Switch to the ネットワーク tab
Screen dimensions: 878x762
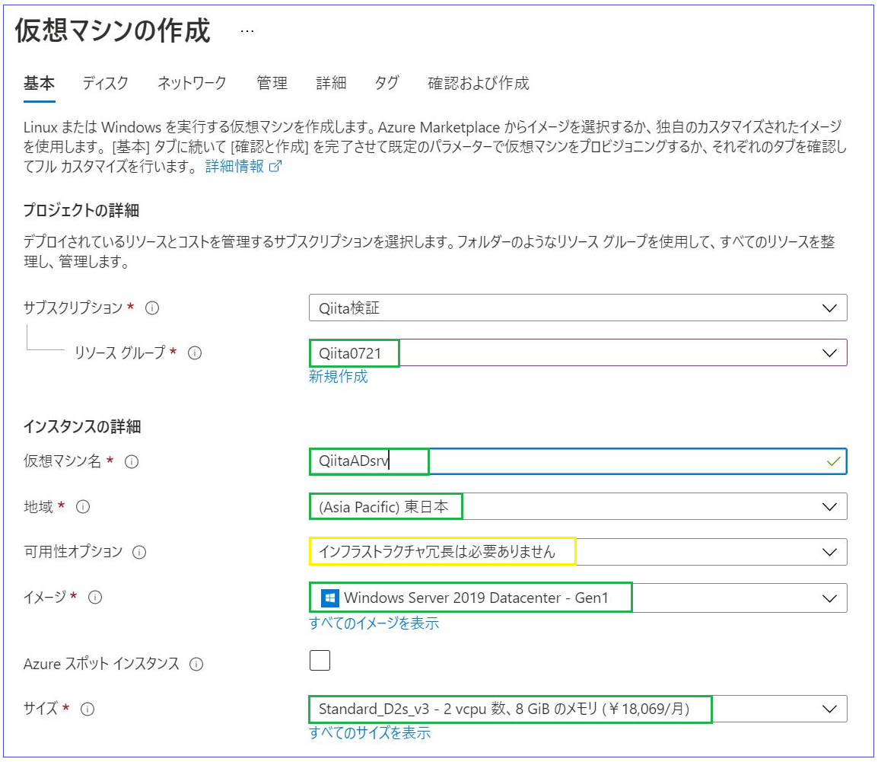(192, 84)
